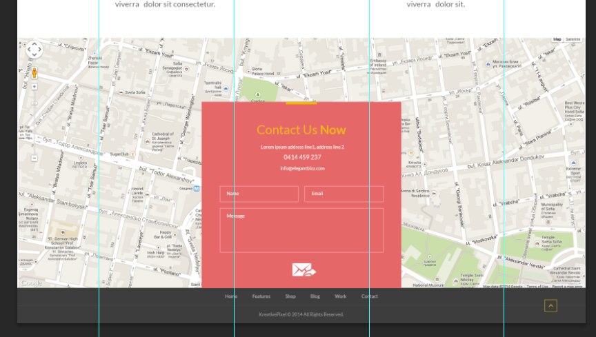
Task: Click the map zoom slider track
Action: point(34,121)
